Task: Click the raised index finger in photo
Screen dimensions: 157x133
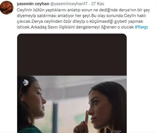Action: (87, 117)
